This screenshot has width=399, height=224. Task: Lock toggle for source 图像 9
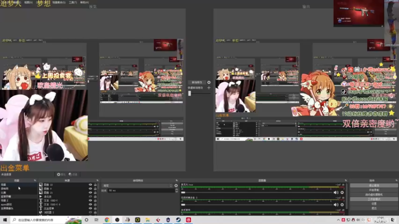[x=95, y=189]
